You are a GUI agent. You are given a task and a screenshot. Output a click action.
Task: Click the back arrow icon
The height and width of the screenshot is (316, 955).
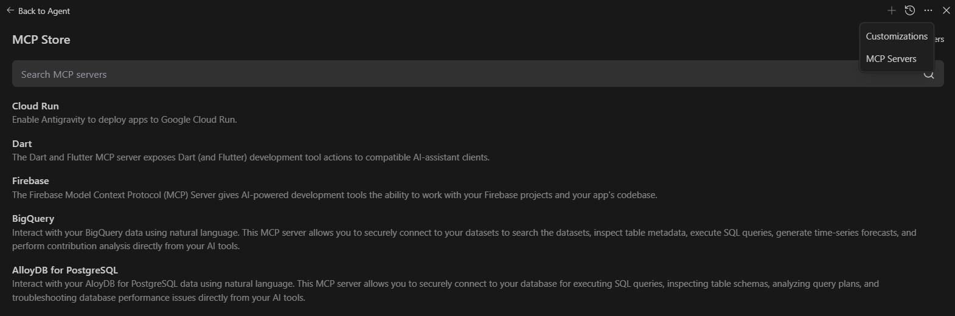(10, 10)
